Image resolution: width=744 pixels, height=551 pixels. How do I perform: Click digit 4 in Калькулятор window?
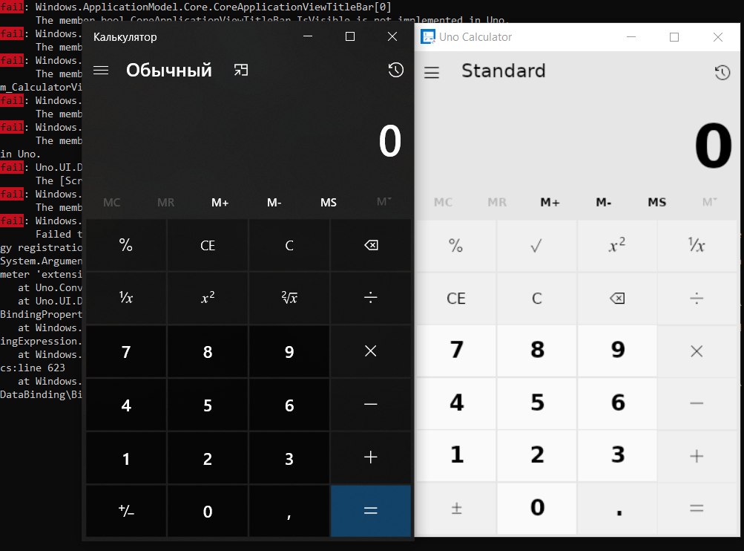[x=126, y=405]
